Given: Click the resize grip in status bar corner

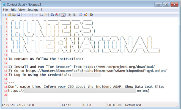Looking at the screenshot, I should click(x=177, y=106).
